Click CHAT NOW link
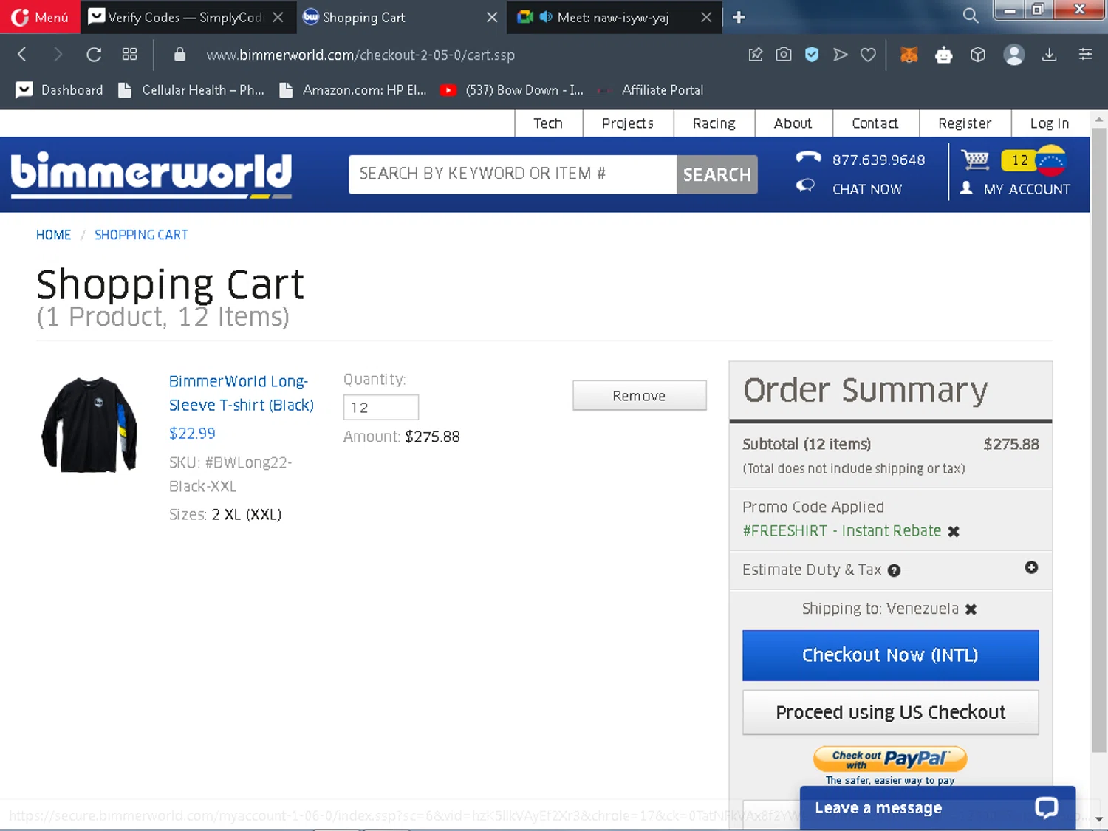 click(867, 189)
